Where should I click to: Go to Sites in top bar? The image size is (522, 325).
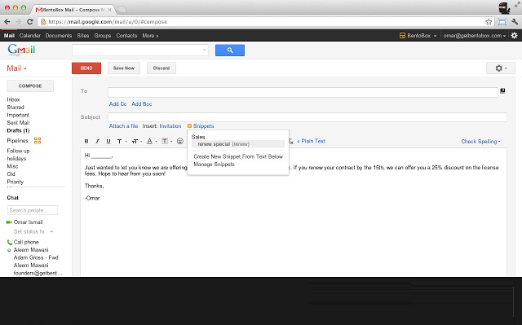83,36
